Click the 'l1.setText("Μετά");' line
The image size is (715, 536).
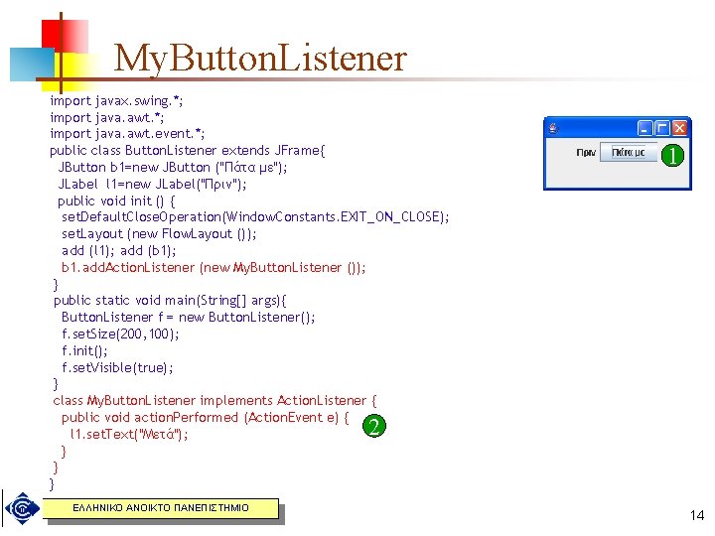[128, 435]
